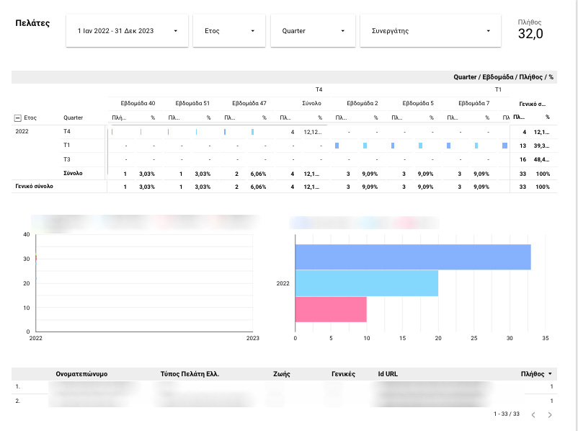Click the Id URL column header
The image size is (578, 431).
pos(388,374)
